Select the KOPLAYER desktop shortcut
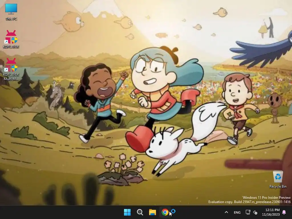The image size is (292, 219). click(x=11, y=39)
